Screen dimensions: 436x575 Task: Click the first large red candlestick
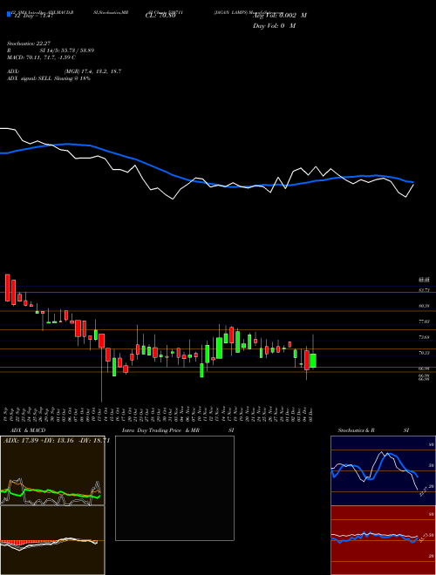point(7,287)
